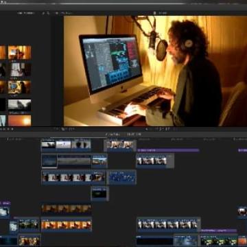
Task: Click the search magnifier icon in the browser toolbar
Action: click(x=48, y=13)
